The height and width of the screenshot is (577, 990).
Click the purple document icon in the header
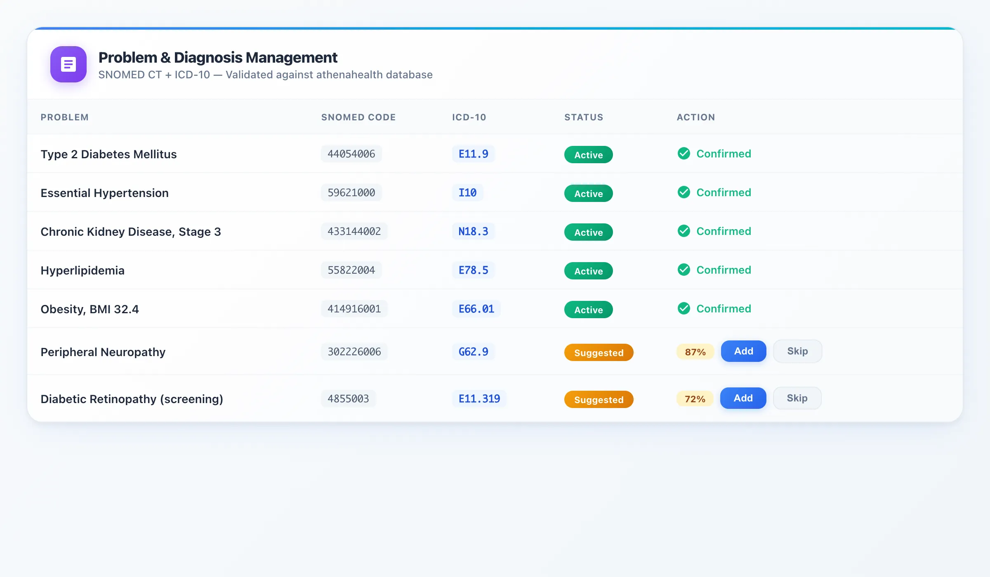(68, 64)
